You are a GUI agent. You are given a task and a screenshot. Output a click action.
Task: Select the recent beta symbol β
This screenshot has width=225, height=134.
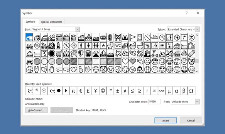click(184, 91)
